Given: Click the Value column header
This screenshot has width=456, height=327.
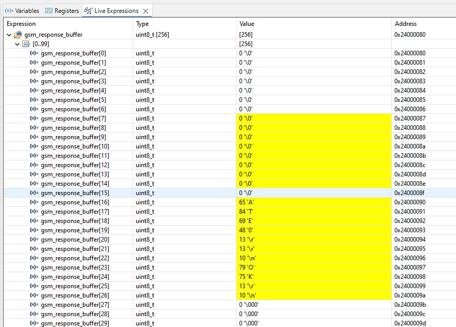Looking at the screenshot, I should coord(247,24).
